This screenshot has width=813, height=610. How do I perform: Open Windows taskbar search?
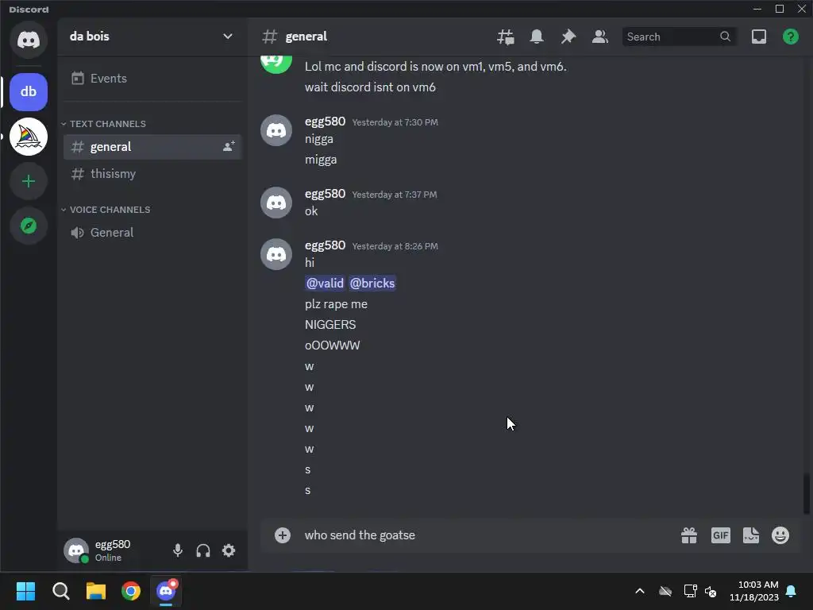61,591
